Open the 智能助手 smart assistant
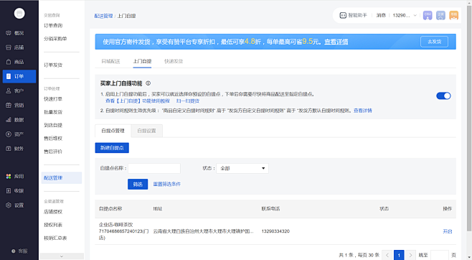The image size is (472, 260). 354,15
